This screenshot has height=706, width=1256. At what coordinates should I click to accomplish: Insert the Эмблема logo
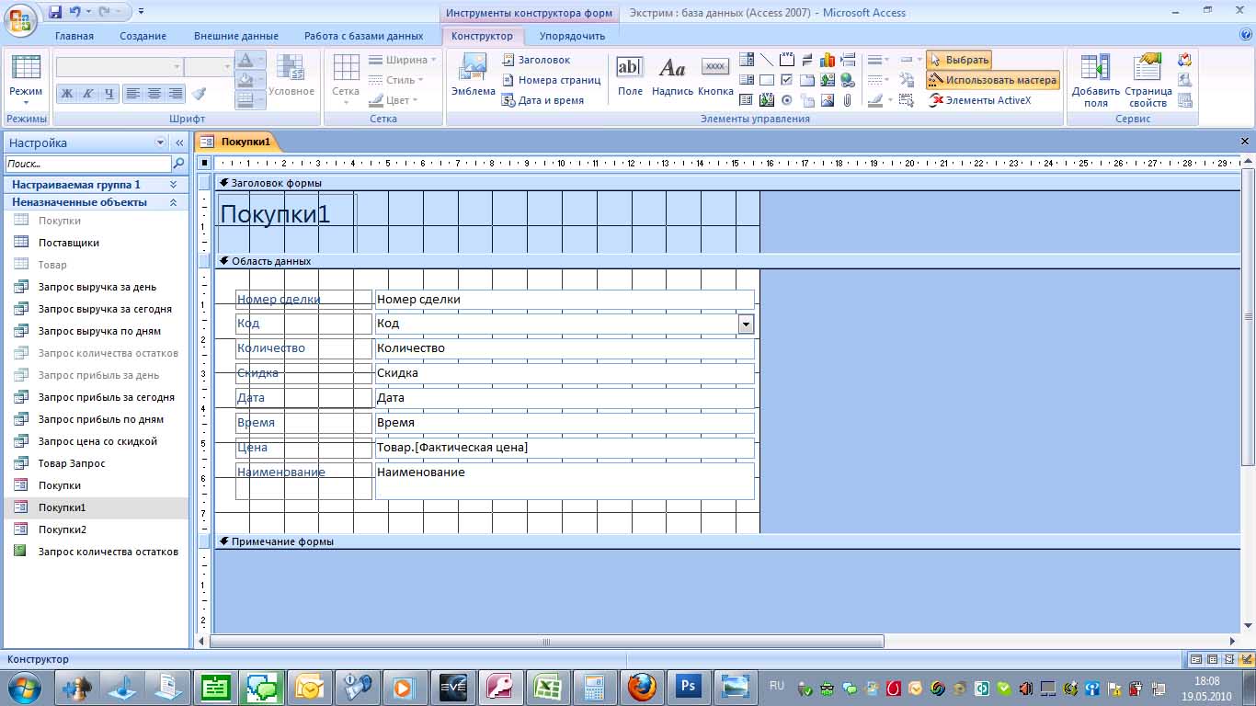[474, 75]
